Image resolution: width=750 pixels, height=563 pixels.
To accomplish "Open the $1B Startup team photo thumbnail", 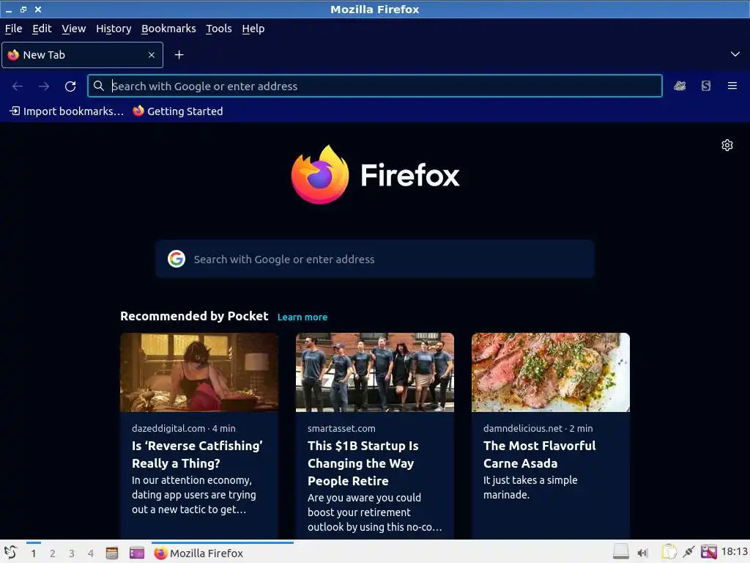I will click(374, 372).
